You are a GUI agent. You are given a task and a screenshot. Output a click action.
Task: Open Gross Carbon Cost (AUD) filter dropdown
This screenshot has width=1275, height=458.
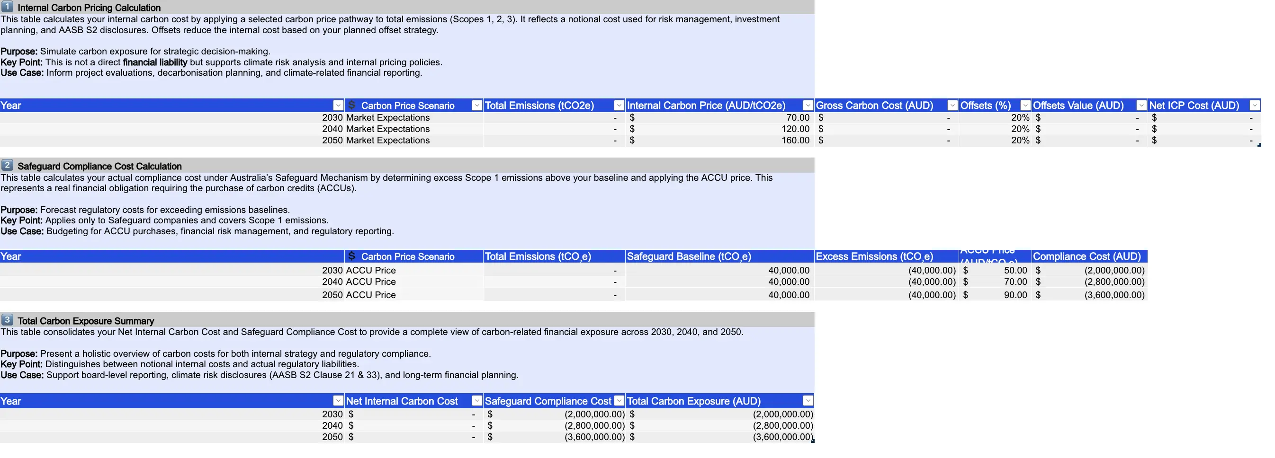coord(952,106)
